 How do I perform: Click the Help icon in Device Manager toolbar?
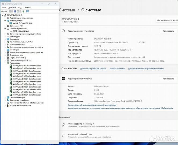[x=15, y=11]
